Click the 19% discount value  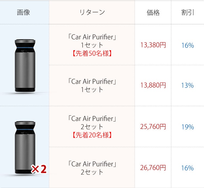coord(187,127)
